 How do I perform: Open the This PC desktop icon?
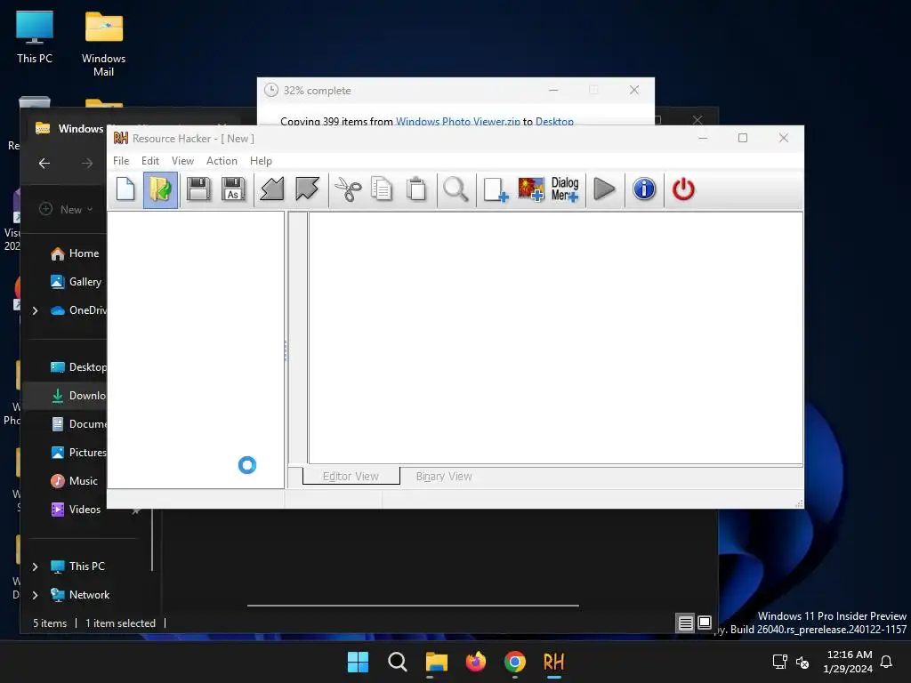[x=35, y=36]
